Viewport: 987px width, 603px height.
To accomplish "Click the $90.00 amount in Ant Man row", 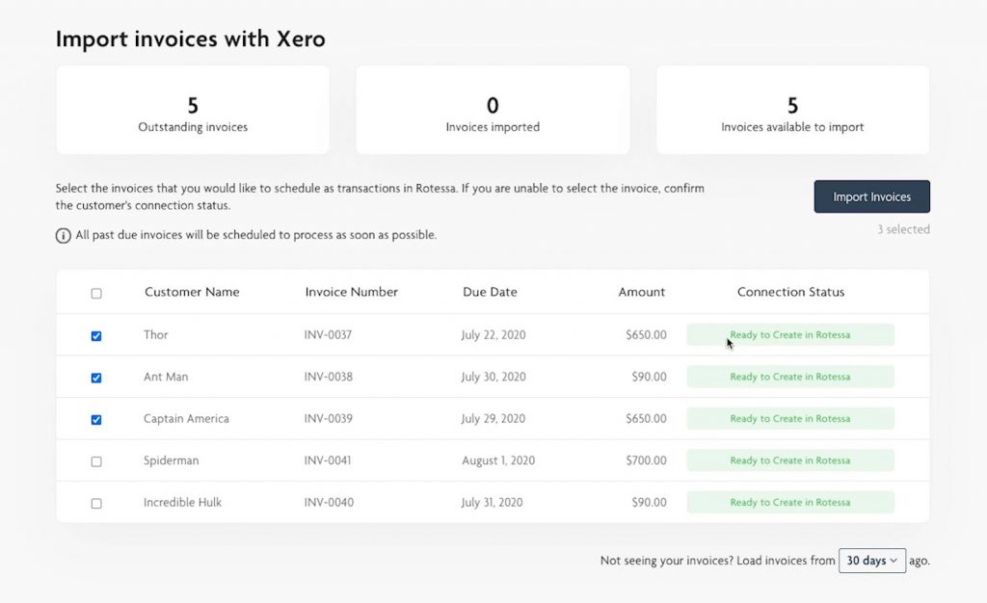I will click(x=649, y=377).
